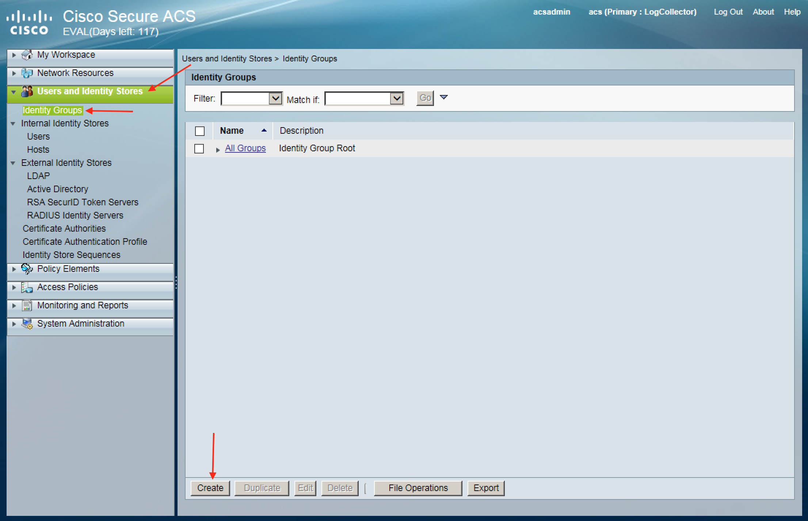Expand the All Groups tree node
The height and width of the screenshot is (521, 808).
pyautogui.click(x=218, y=150)
